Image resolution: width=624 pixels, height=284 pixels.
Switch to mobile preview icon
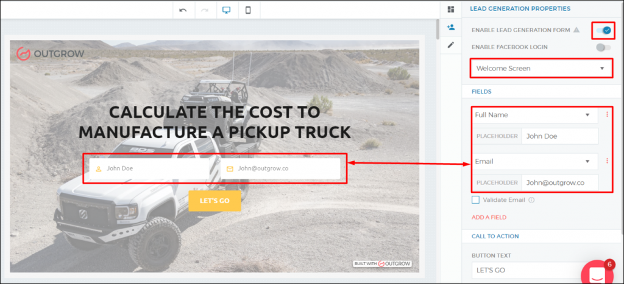tap(248, 10)
